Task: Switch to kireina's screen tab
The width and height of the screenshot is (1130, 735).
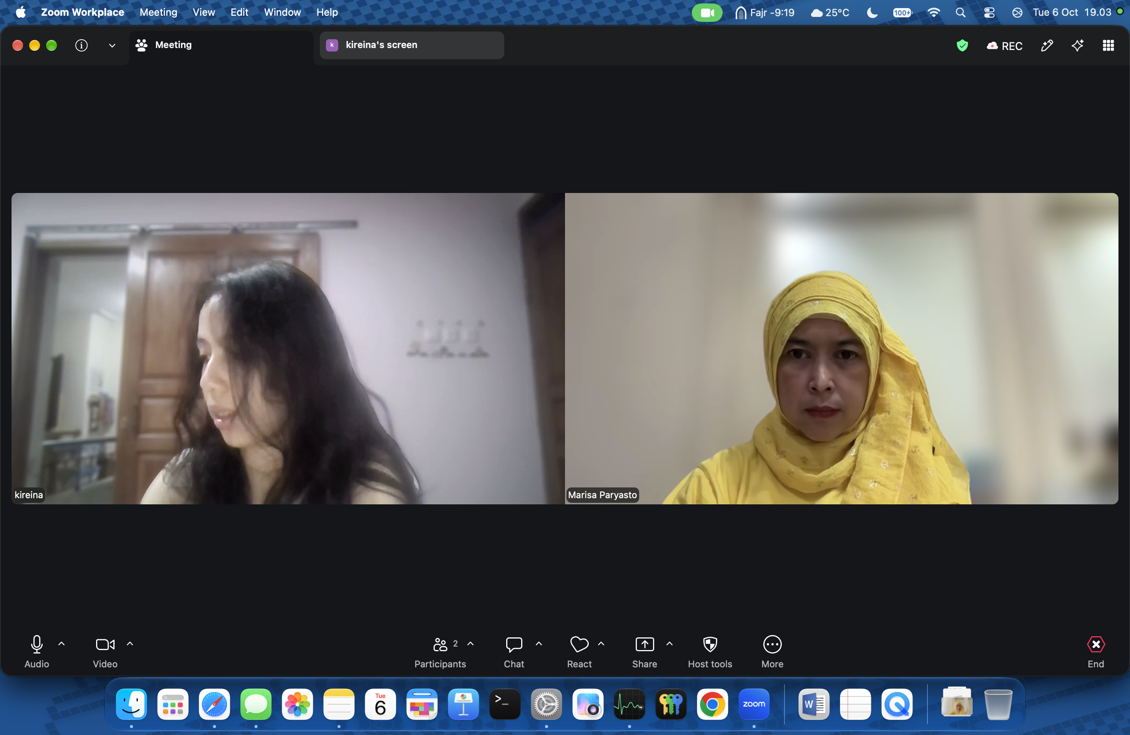Action: (x=412, y=45)
